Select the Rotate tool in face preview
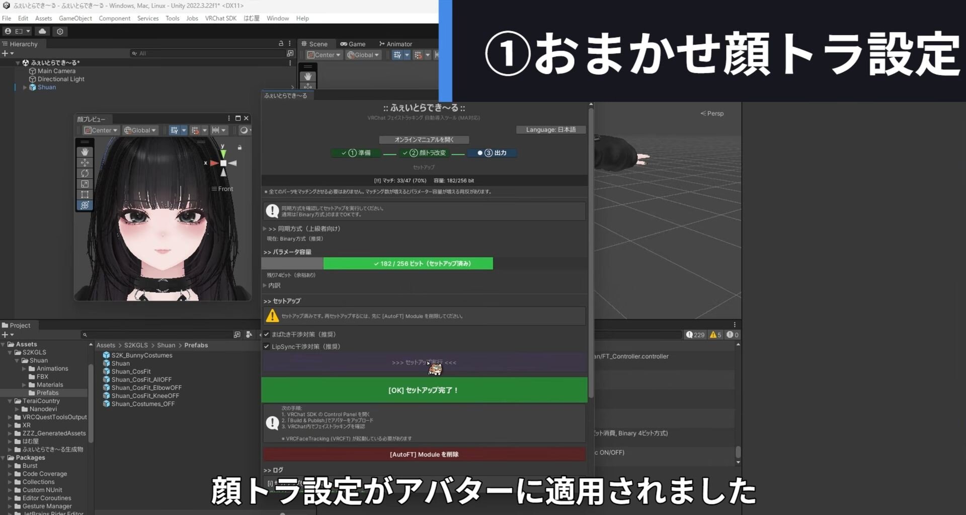The height and width of the screenshot is (515, 966). click(85, 173)
